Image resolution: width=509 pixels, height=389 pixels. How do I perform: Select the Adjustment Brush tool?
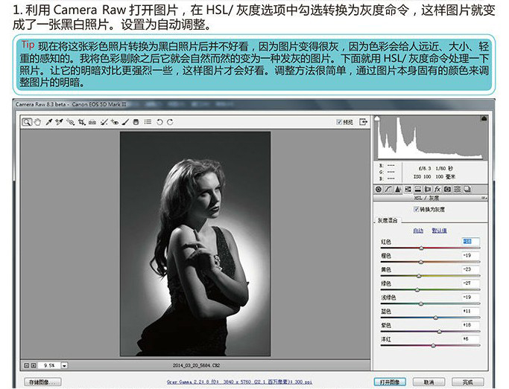(x=126, y=122)
